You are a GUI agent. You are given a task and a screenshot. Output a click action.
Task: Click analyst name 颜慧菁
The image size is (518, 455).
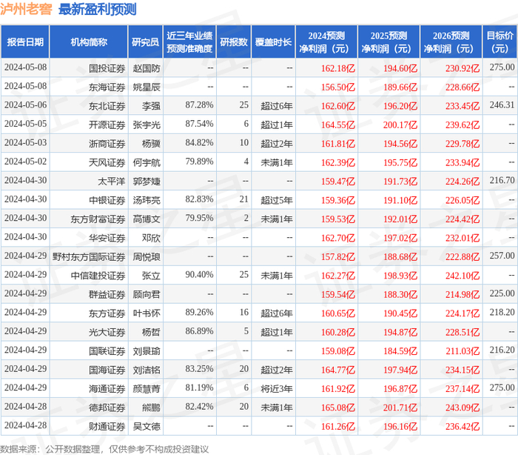point(147,389)
